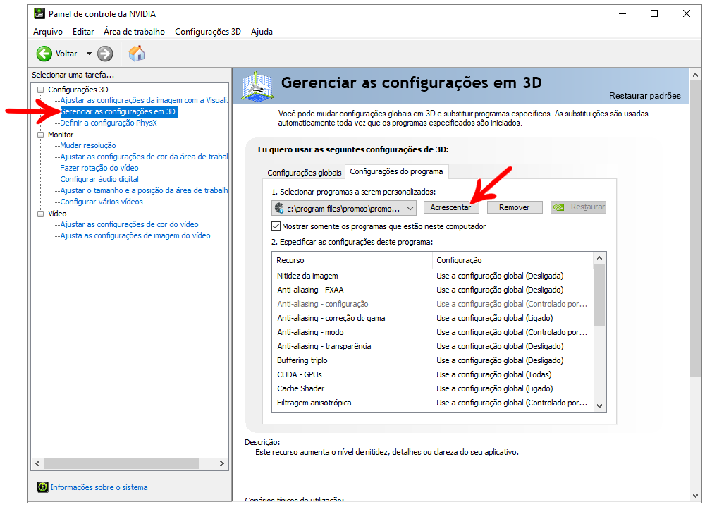Select the 'Nitidez da imagem' setting row

pyautogui.click(x=433, y=276)
